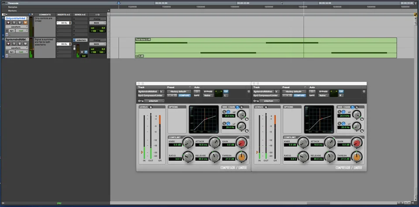The image size is (419, 207).
Task: Open automation mode read dropdown on Sgnlsmdndfdtbt
Action: 22,52
